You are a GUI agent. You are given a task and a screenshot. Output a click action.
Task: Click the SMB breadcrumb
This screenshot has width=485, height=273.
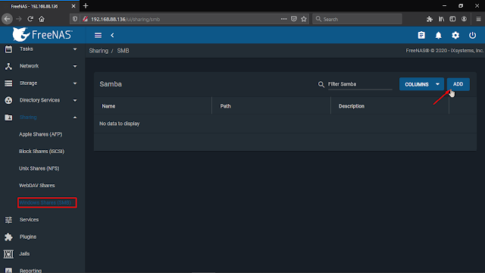(x=123, y=51)
